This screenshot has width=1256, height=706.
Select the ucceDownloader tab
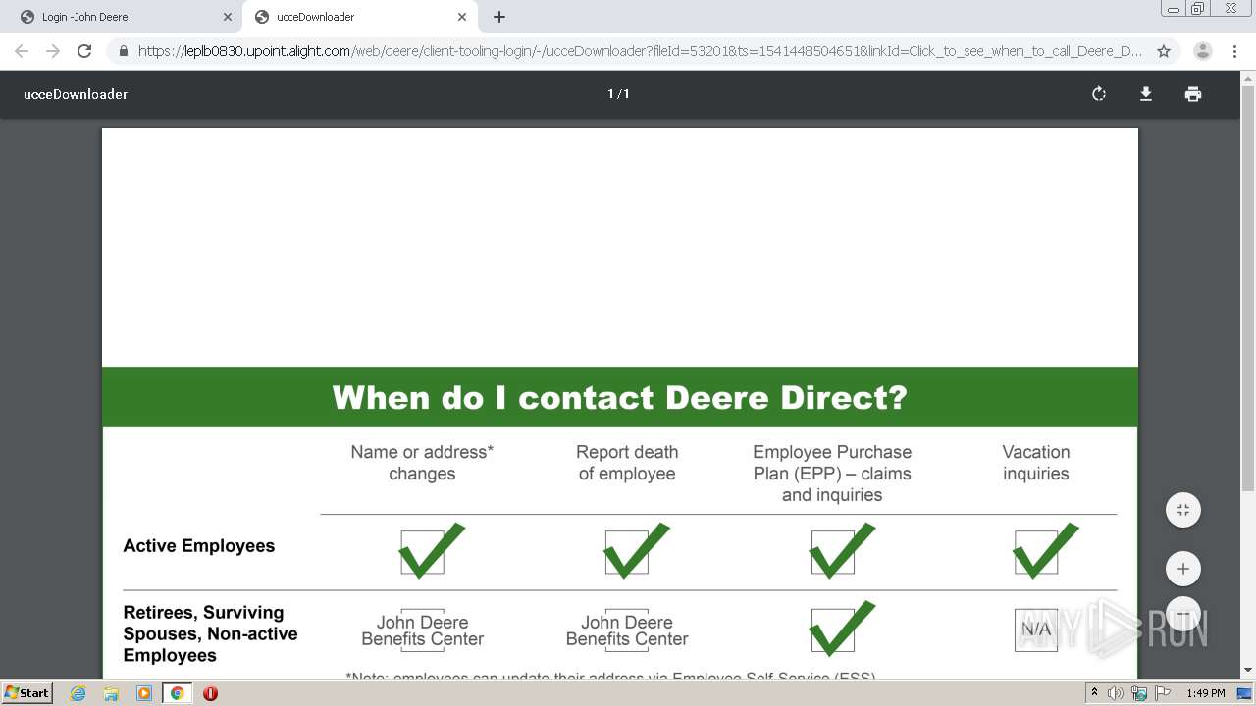click(359, 17)
